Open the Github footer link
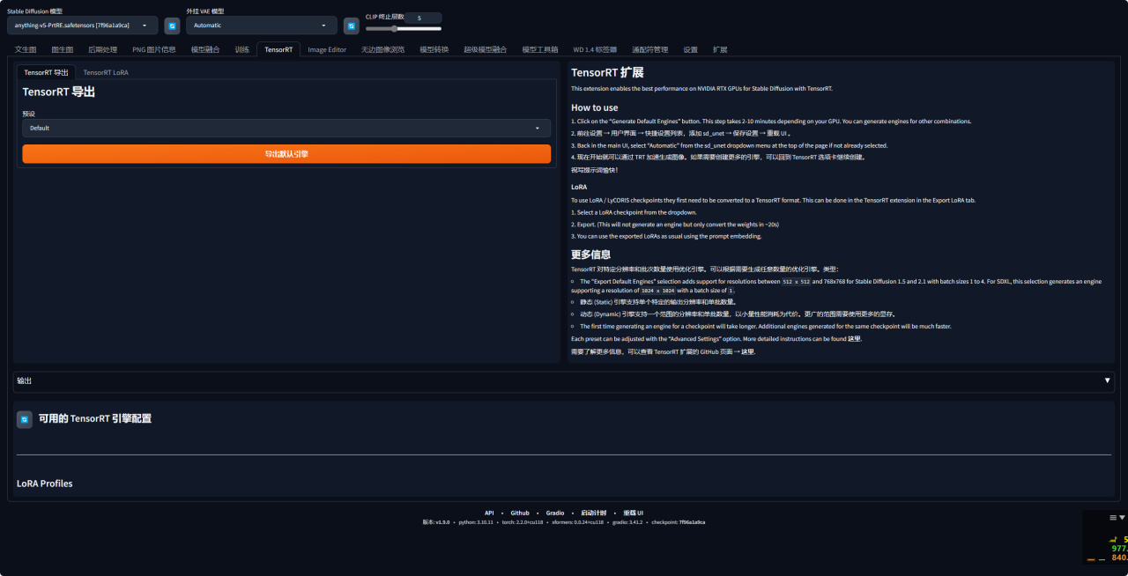 520,513
